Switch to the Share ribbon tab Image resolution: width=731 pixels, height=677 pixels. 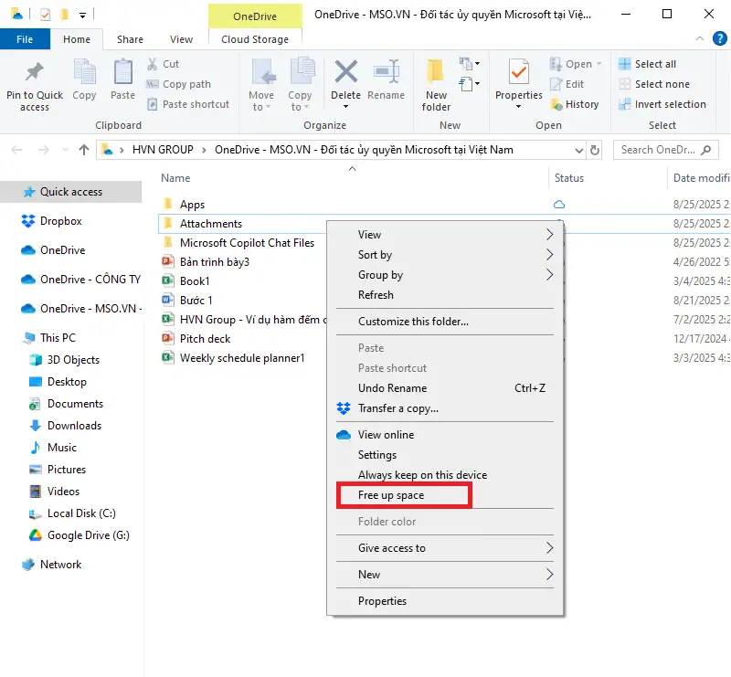coord(130,39)
